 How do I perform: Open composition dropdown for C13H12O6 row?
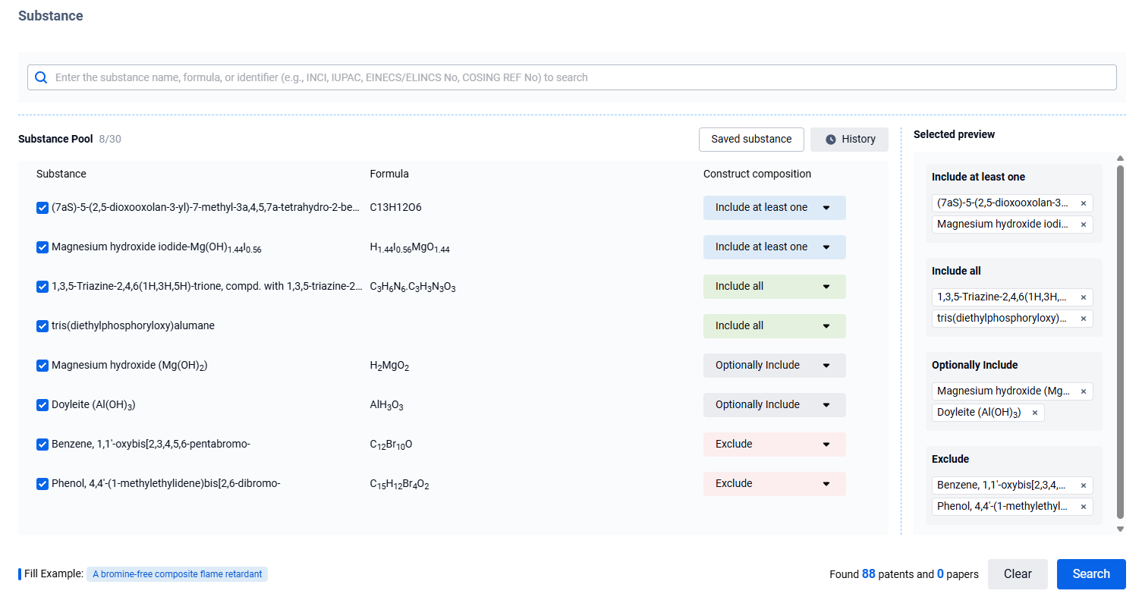pyautogui.click(x=774, y=208)
